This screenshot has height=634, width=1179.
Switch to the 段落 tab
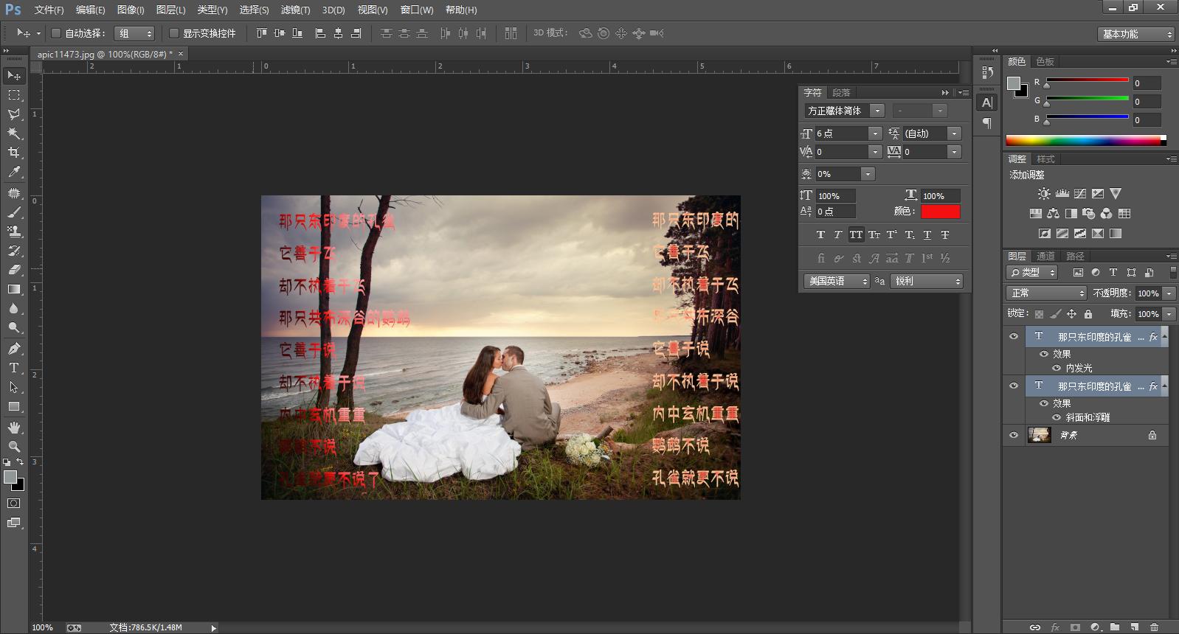point(841,92)
